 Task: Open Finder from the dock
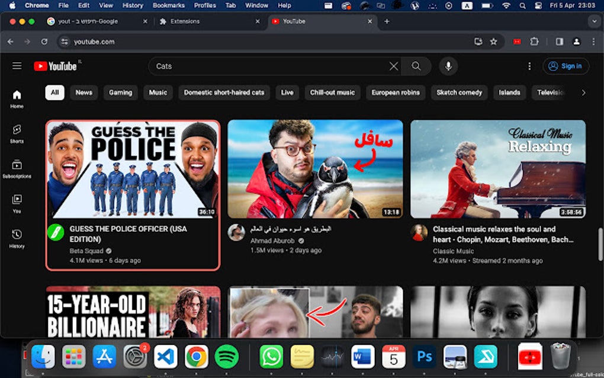point(43,357)
